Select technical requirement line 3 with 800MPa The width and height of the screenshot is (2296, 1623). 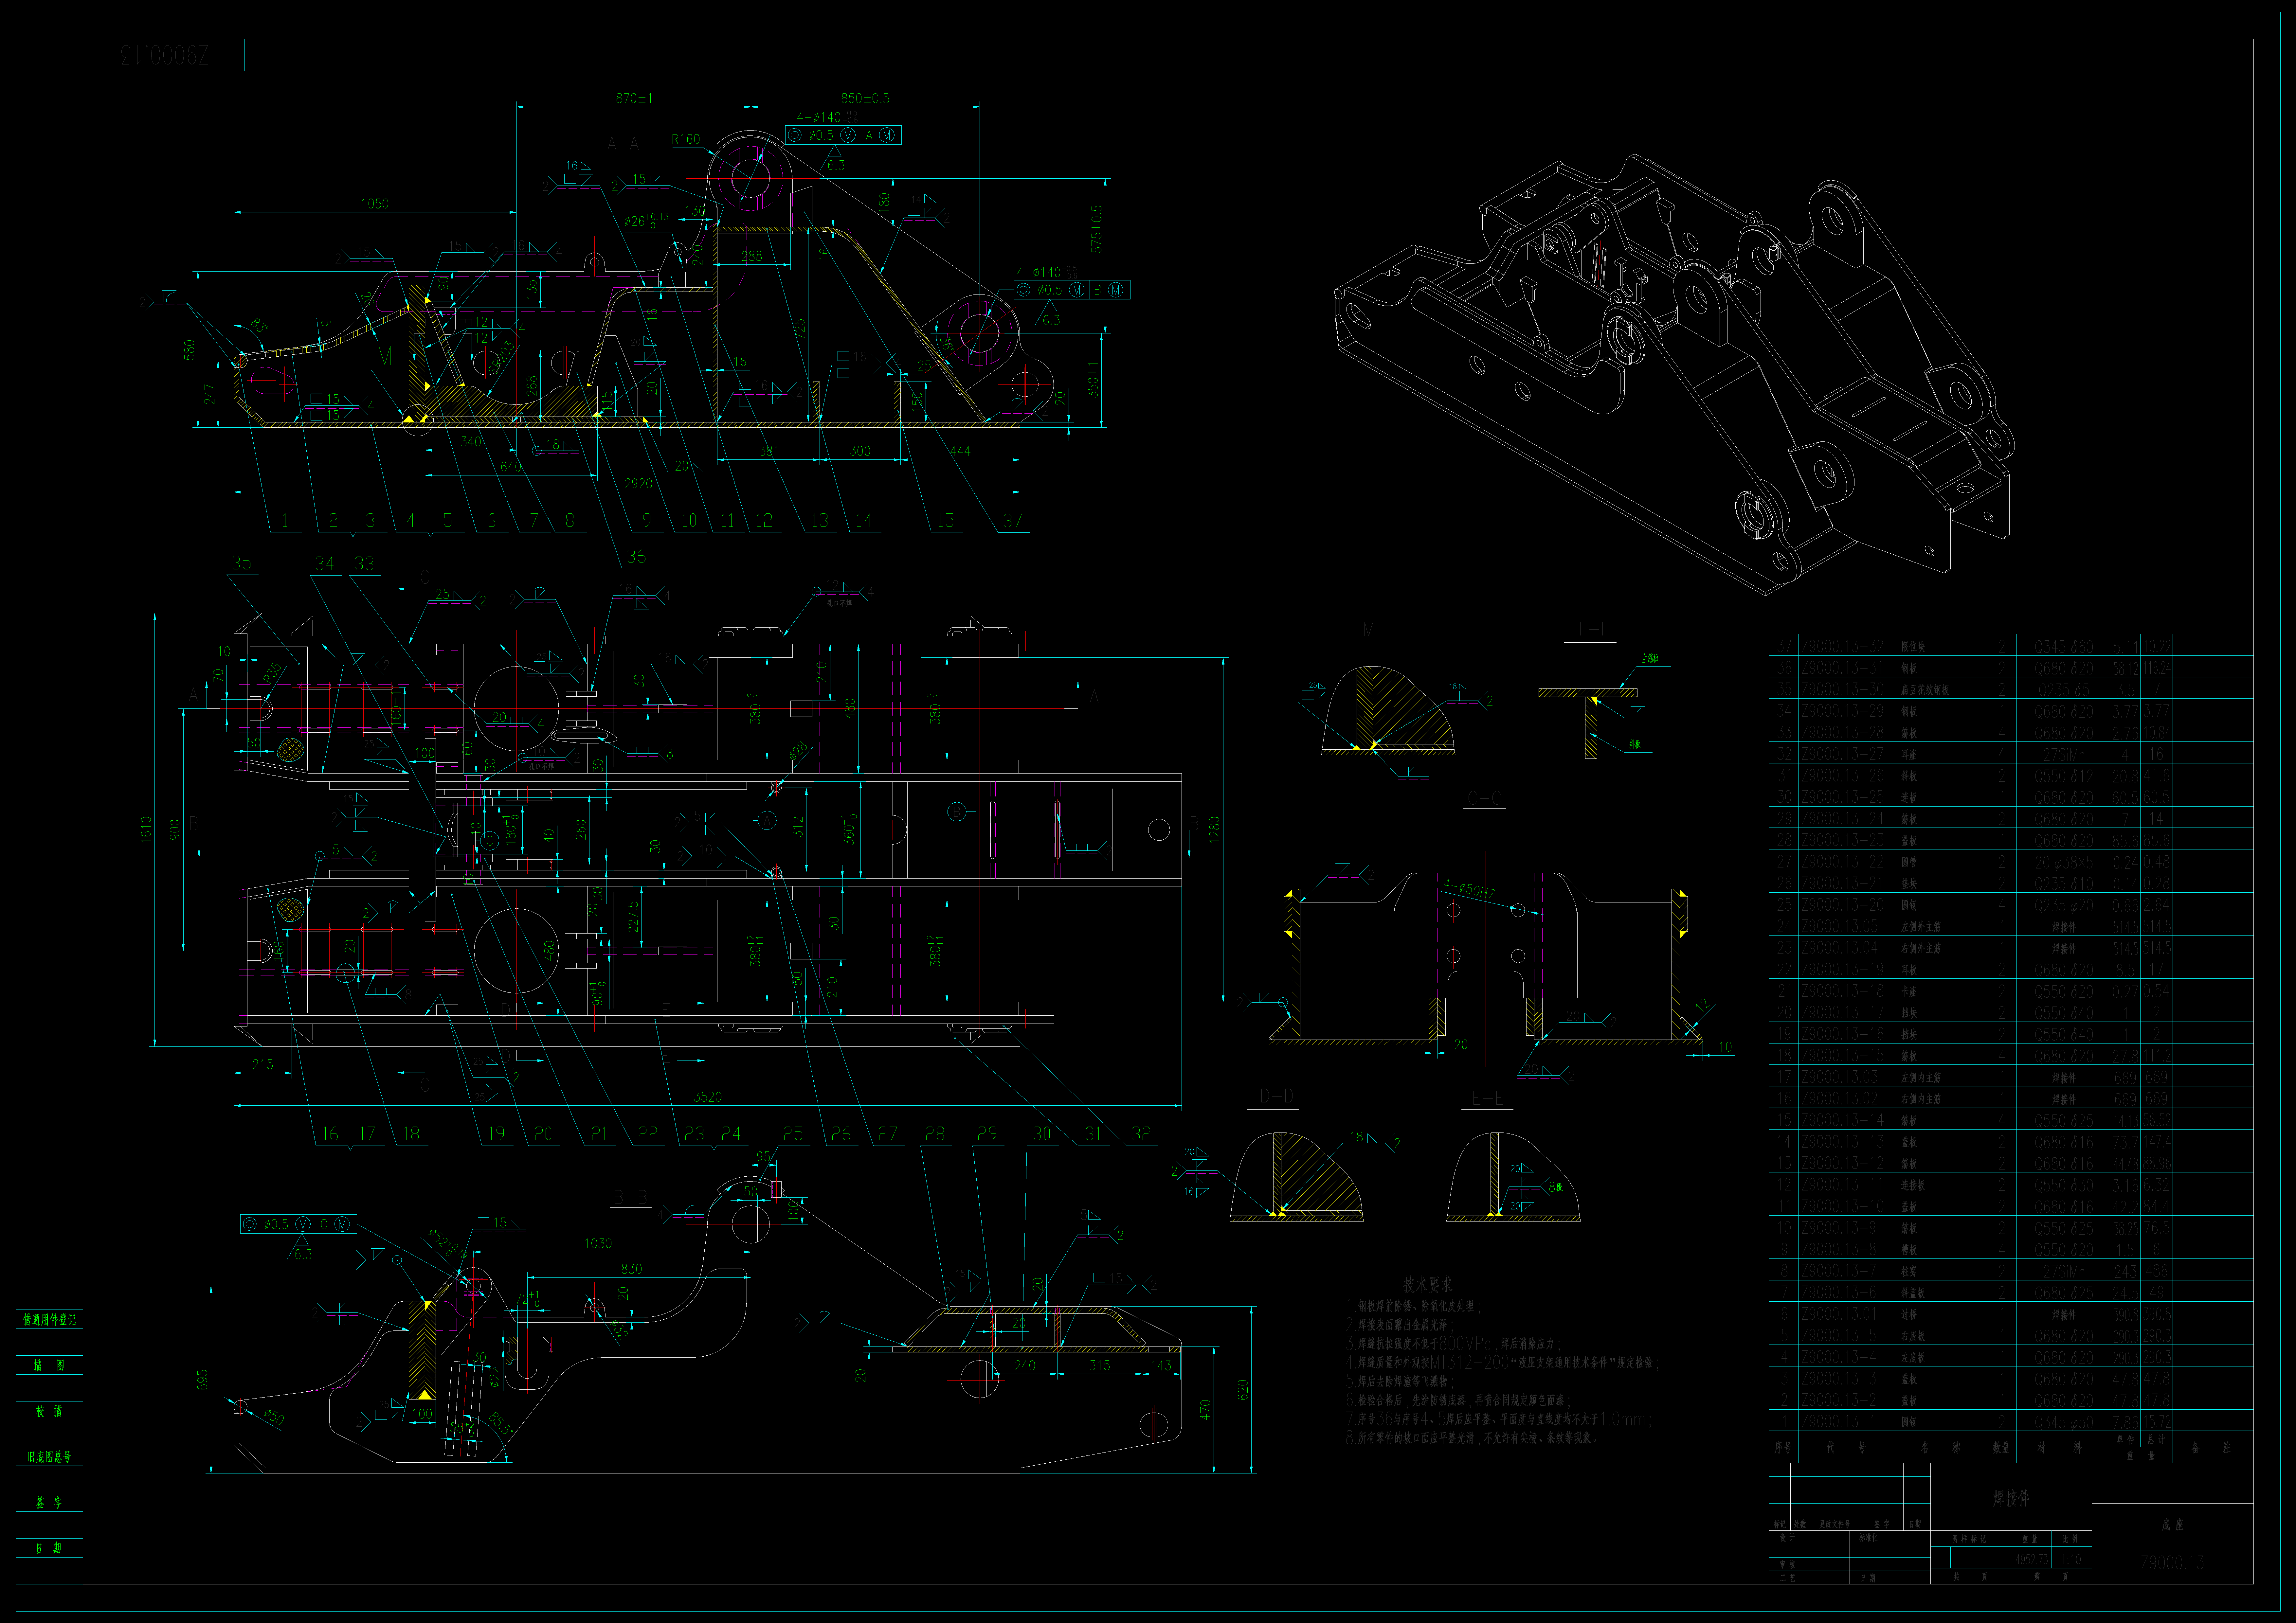(1453, 1344)
